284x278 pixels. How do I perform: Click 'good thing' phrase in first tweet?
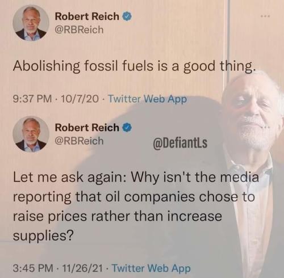click(218, 67)
